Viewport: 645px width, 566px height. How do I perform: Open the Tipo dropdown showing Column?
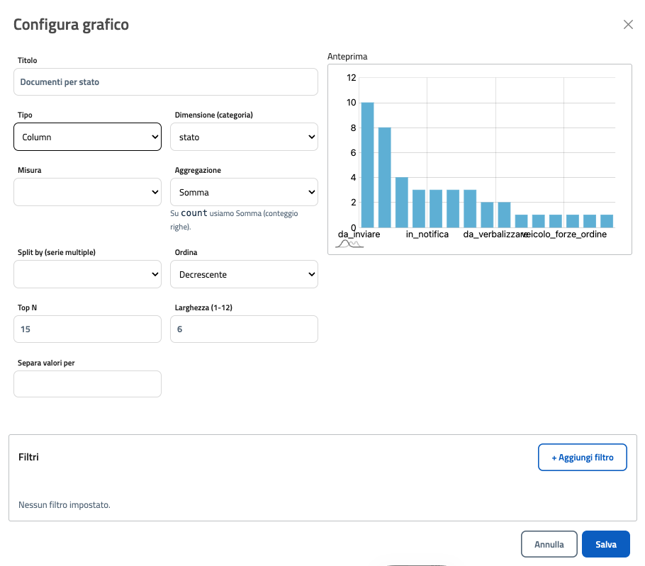[87, 137]
